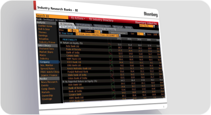The width and height of the screenshot is (211, 115).
Task: Open Macro in the sidebar
Action: (43, 55)
